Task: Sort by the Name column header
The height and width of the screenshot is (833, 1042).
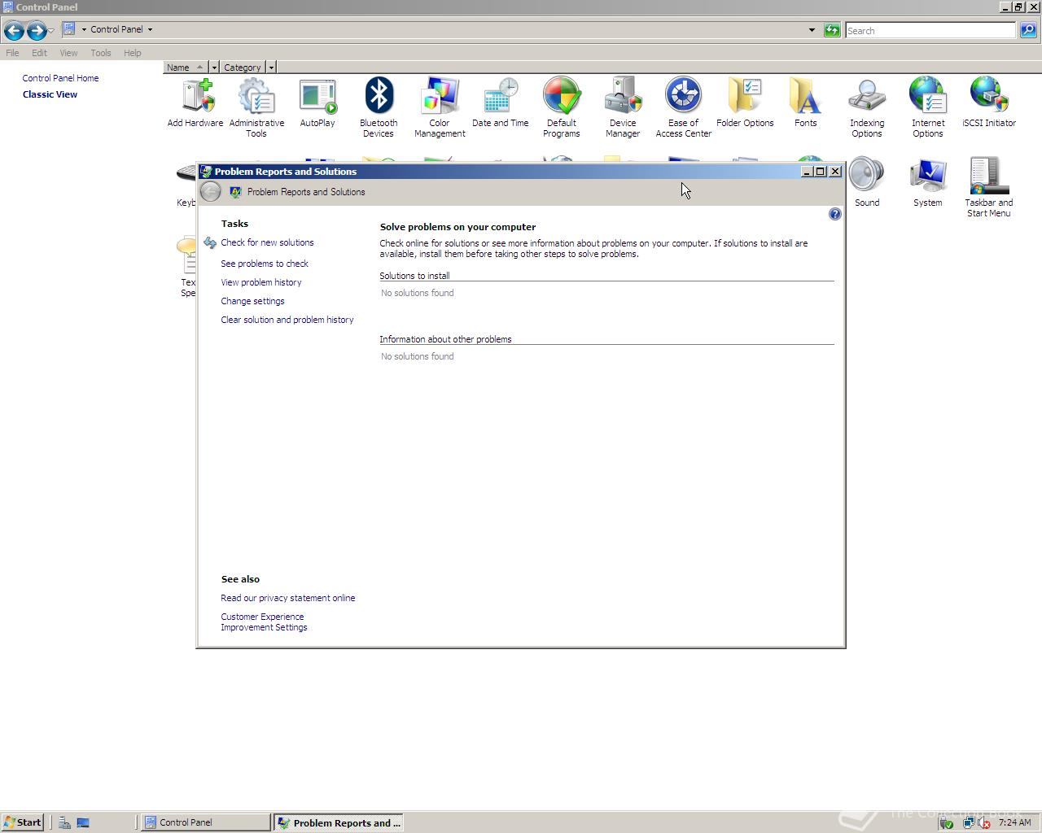Action: click(x=186, y=68)
